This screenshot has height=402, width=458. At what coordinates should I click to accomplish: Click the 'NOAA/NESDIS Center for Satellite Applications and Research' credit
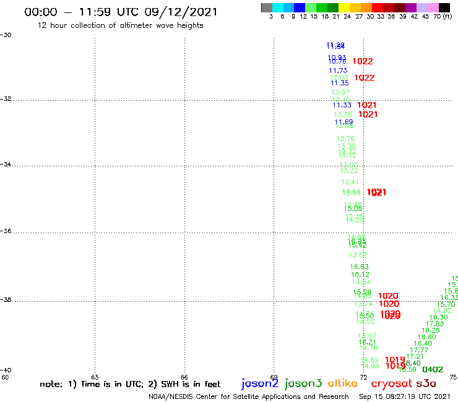249,397
